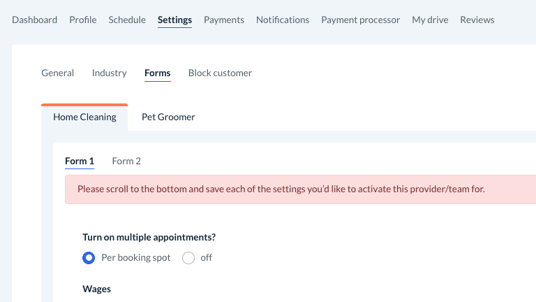Navigate to My drive

click(430, 20)
